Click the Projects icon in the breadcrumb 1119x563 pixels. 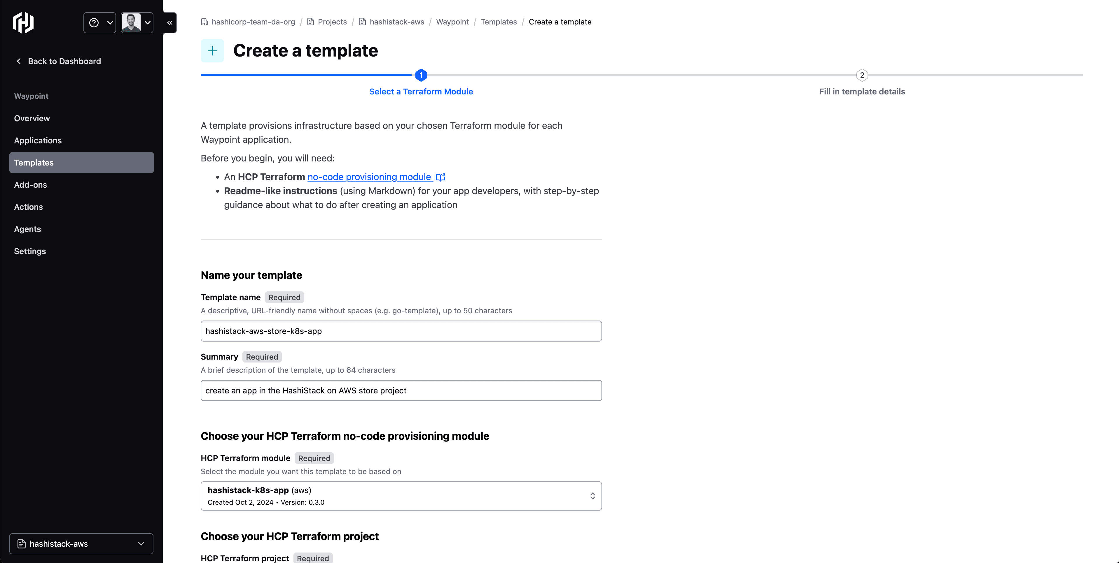(x=311, y=22)
